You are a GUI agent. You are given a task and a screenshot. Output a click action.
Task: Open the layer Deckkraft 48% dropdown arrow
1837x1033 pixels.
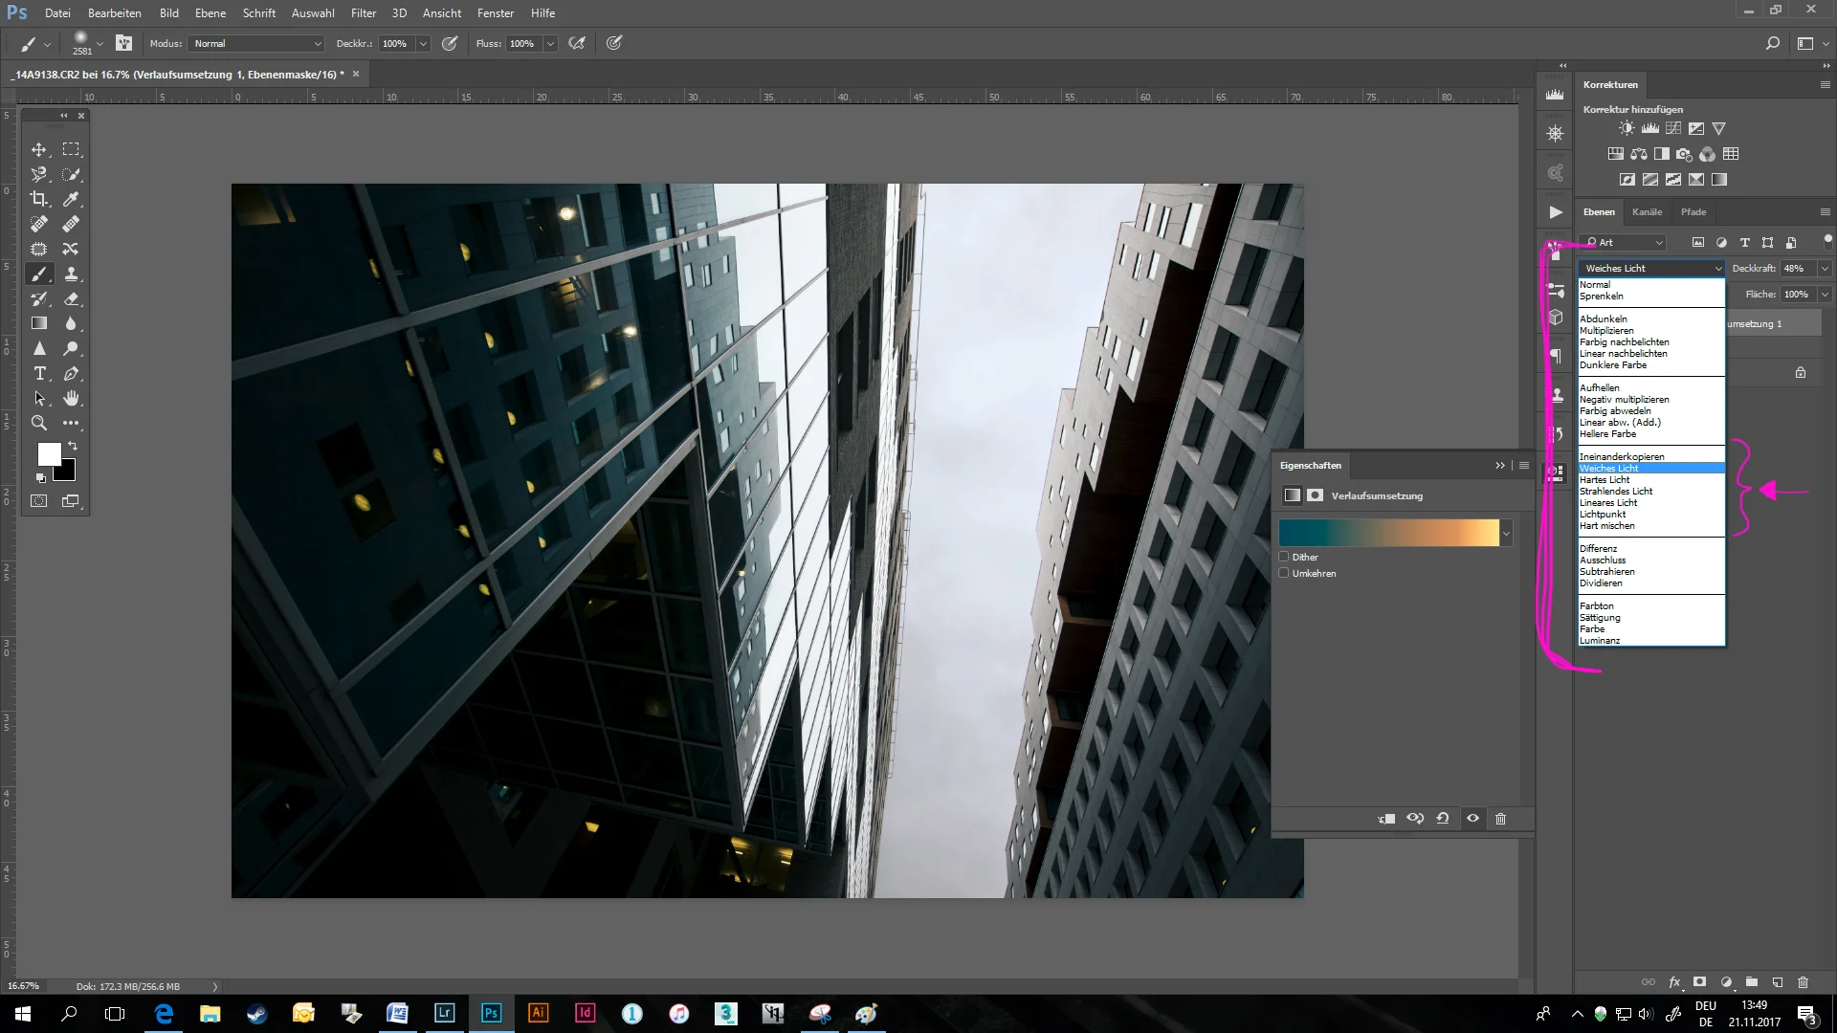click(1825, 269)
